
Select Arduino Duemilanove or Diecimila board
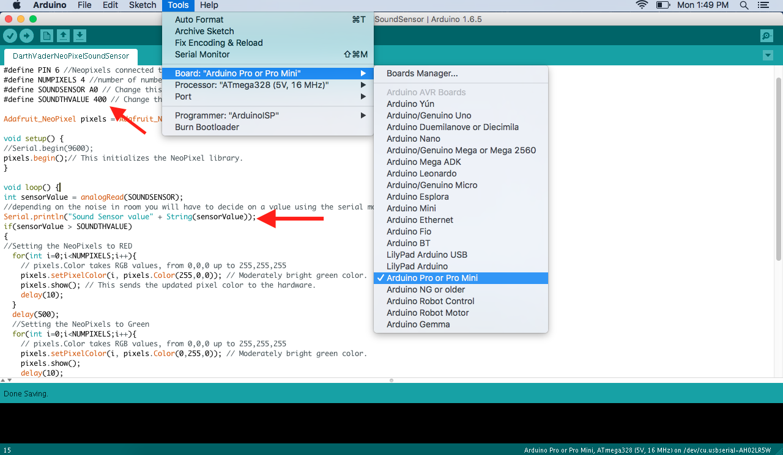coord(461,127)
